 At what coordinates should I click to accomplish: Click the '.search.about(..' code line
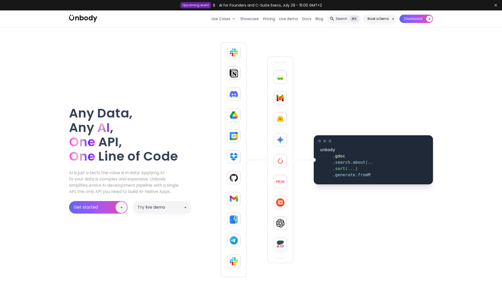(x=352, y=162)
